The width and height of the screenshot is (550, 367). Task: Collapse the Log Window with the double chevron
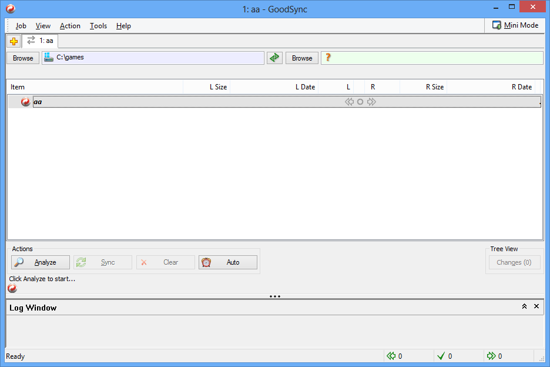(x=524, y=306)
